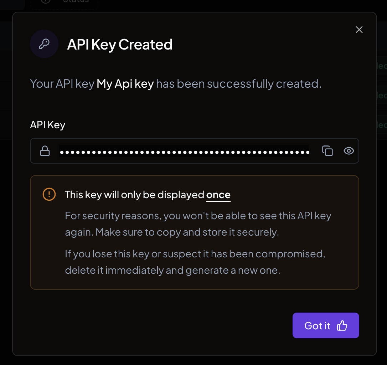
Task: Click the copy-to-clipboard icon right of key field
Action: [327, 151]
